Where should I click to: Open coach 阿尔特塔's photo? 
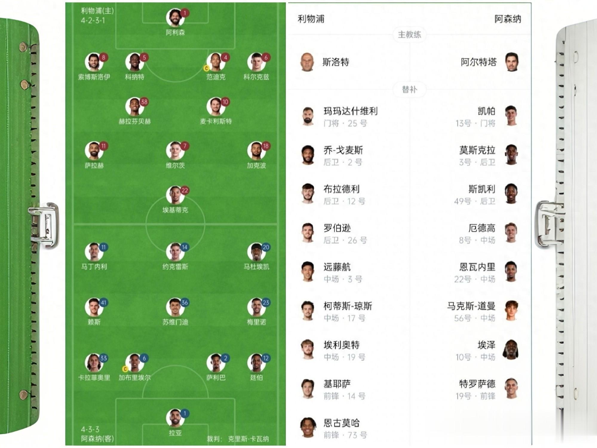click(512, 62)
